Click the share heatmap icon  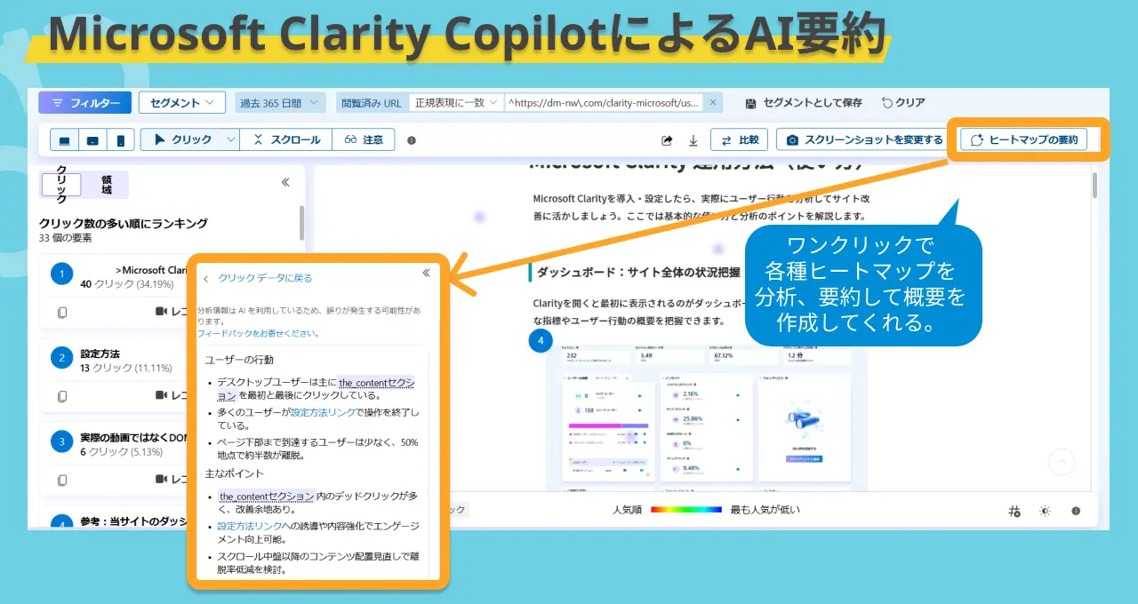click(x=667, y=140)
